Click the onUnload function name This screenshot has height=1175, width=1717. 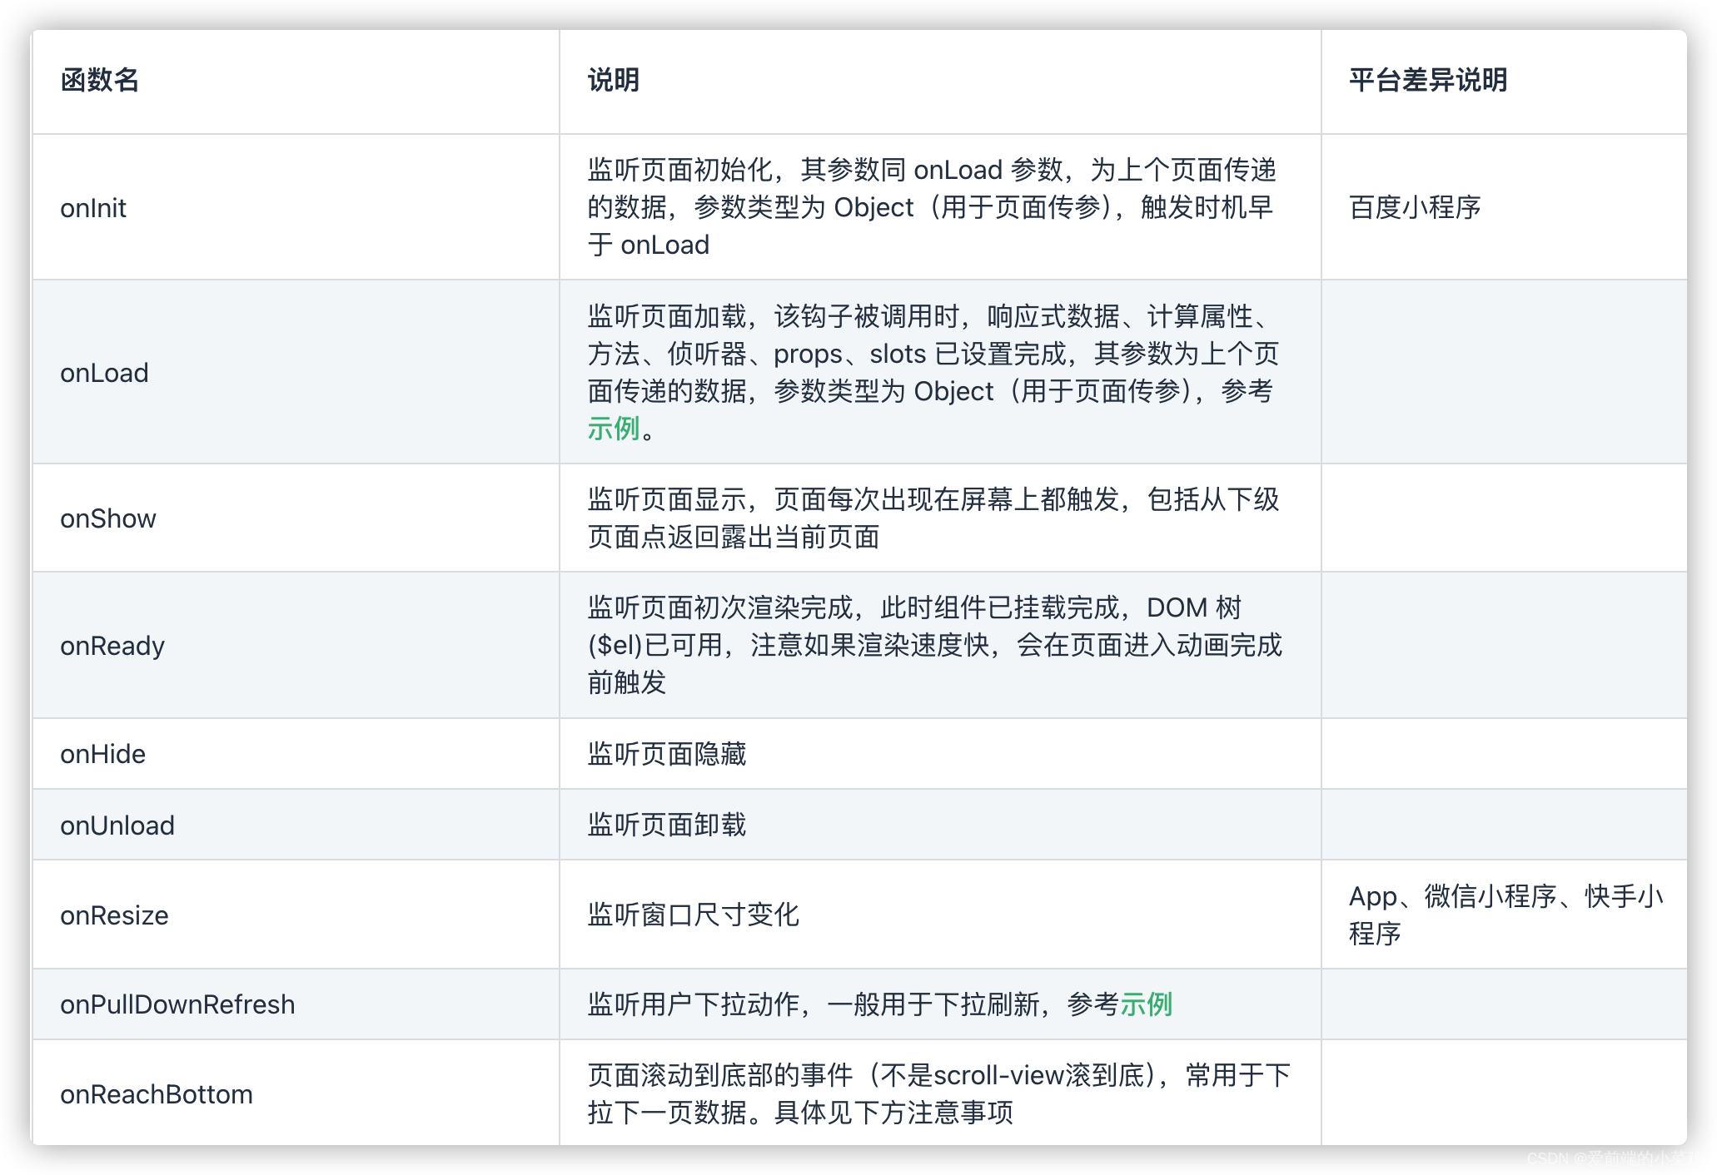pyautogui.click(x=117, y=825)
